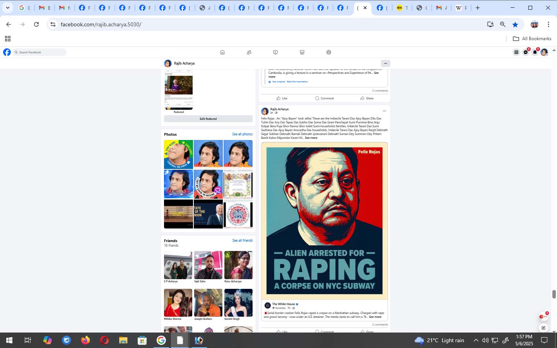
Task: Open Chrome apps grid shortcut
Action: [x=7, y=39]
